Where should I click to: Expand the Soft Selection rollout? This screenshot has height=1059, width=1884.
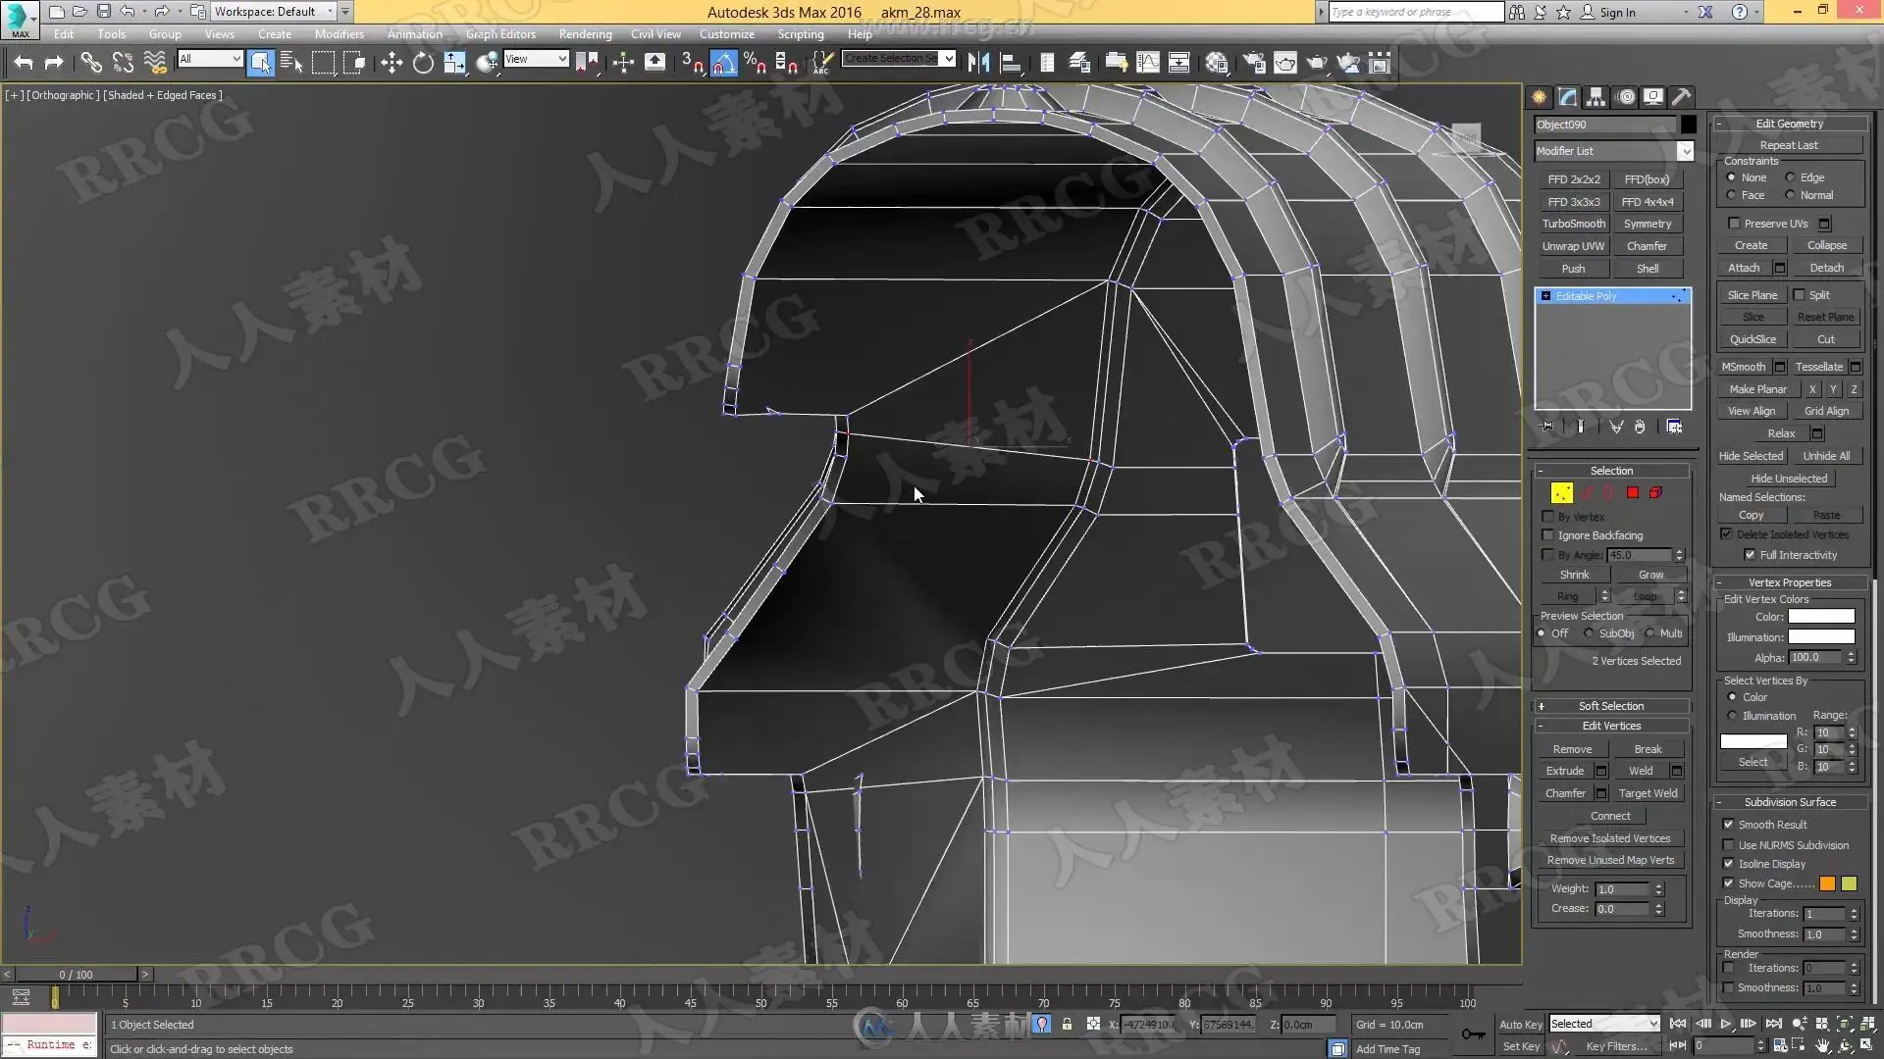(1610, 706)
